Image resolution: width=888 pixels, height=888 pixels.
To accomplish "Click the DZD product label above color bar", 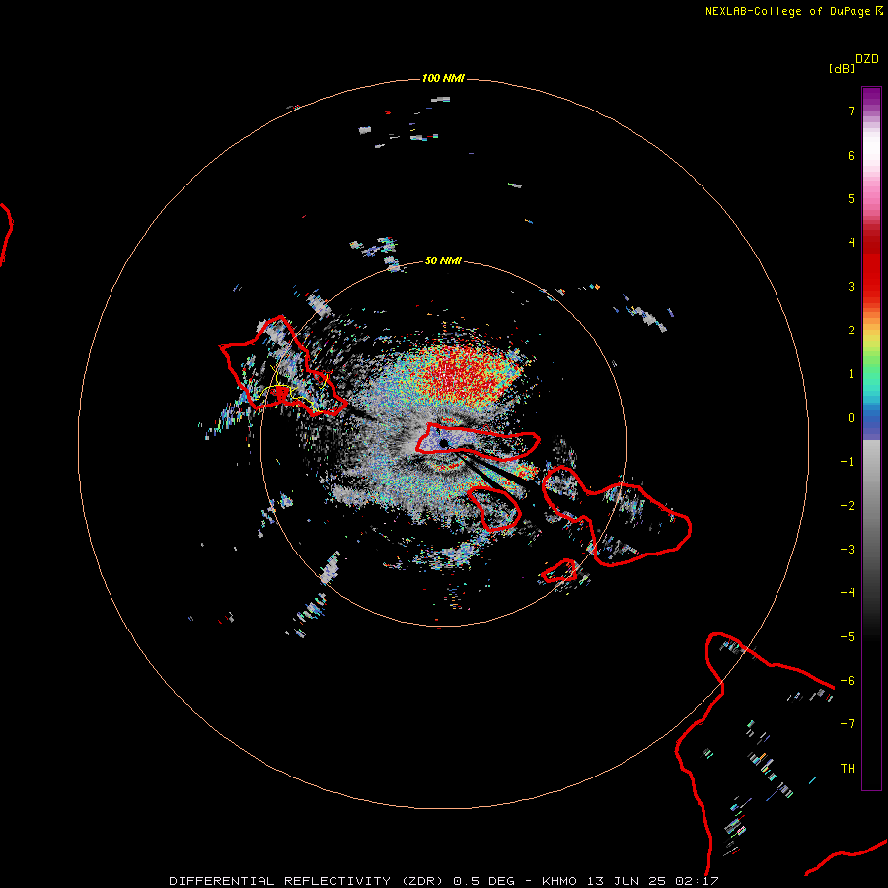I will [x=867, y=59].
